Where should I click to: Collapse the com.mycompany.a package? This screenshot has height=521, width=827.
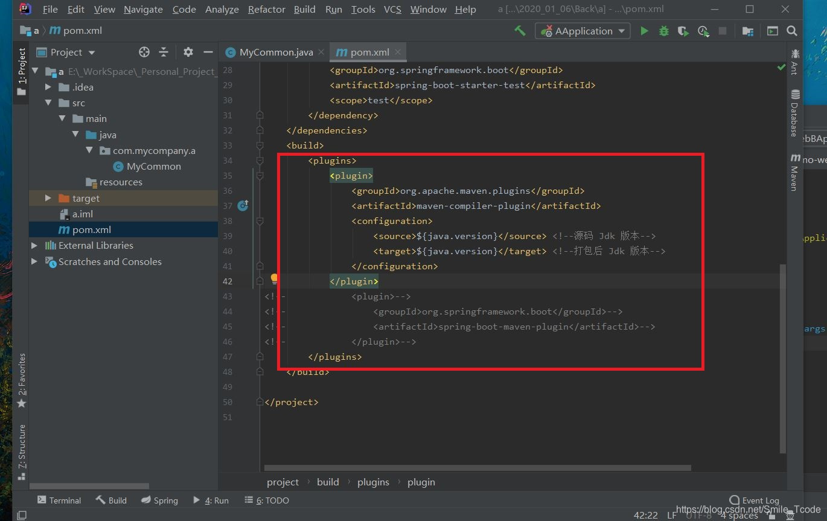click(x=89, y=150)
